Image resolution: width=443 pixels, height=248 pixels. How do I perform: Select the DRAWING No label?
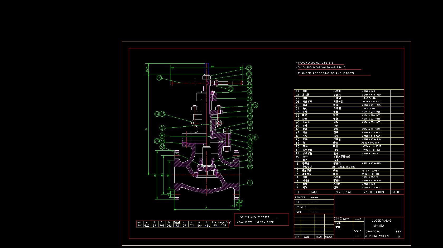(x=374, y=231)
